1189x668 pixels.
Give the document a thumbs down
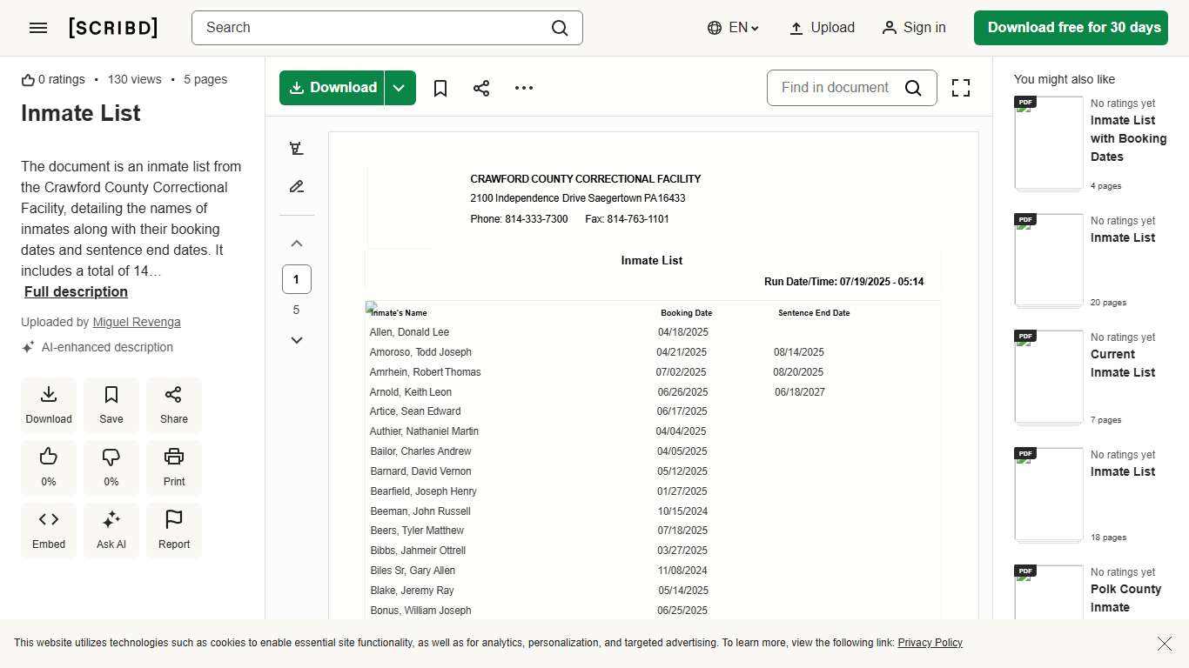click(111, 467)
